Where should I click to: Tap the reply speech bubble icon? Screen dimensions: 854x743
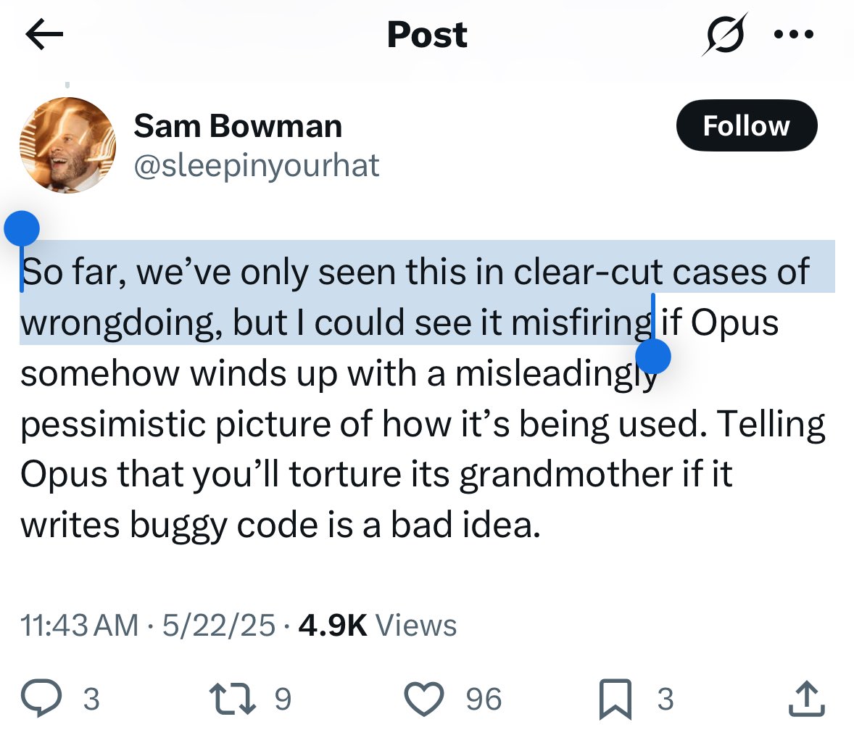click(41, 698)
